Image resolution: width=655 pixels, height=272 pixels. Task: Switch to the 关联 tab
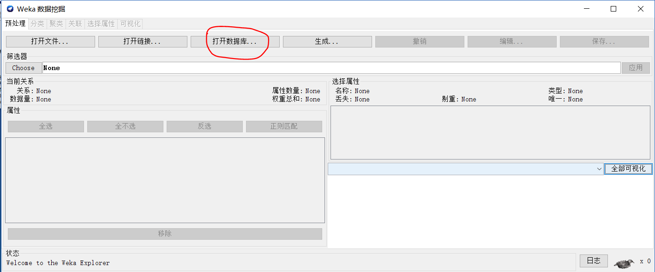[x=75, y=24]
